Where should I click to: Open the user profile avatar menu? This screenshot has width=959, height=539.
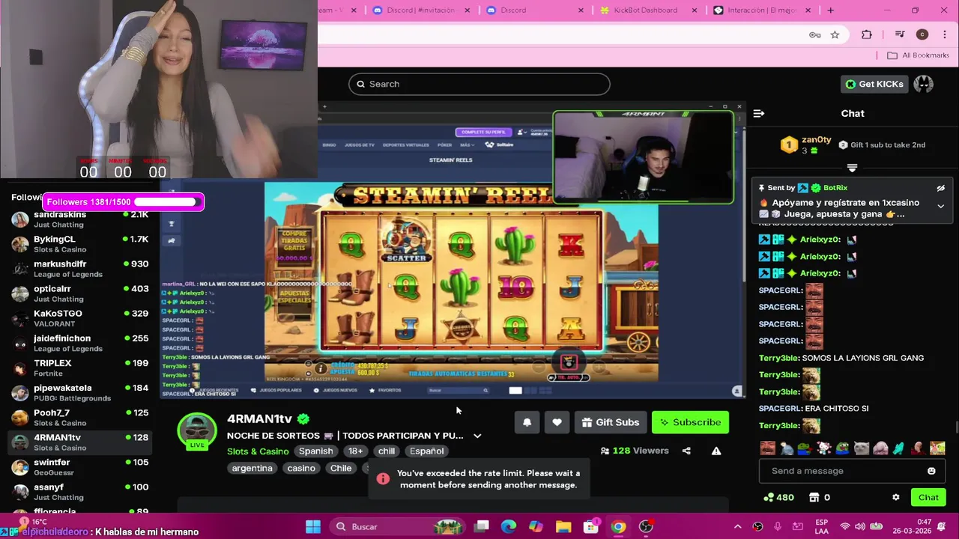923,84
